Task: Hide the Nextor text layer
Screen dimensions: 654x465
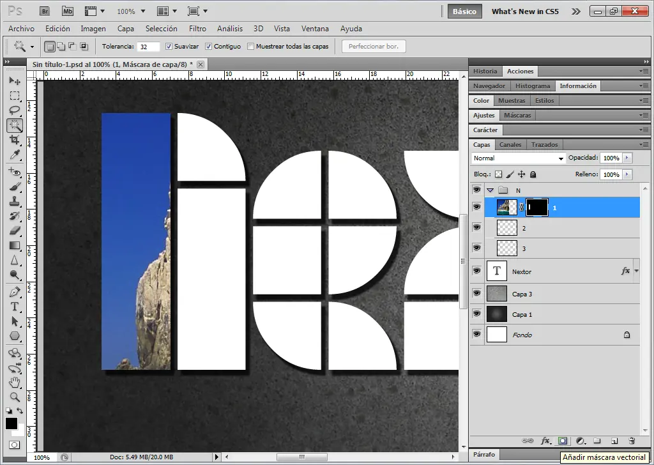Action: (x=476, y=271)
